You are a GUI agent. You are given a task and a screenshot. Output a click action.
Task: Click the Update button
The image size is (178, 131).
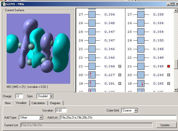click(x=166, y=125)
